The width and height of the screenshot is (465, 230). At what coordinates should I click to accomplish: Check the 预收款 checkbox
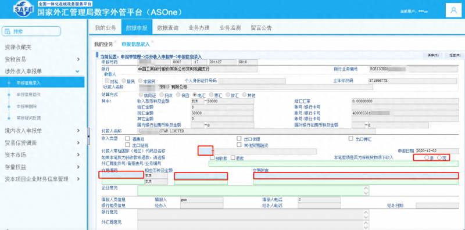point(212,157)
